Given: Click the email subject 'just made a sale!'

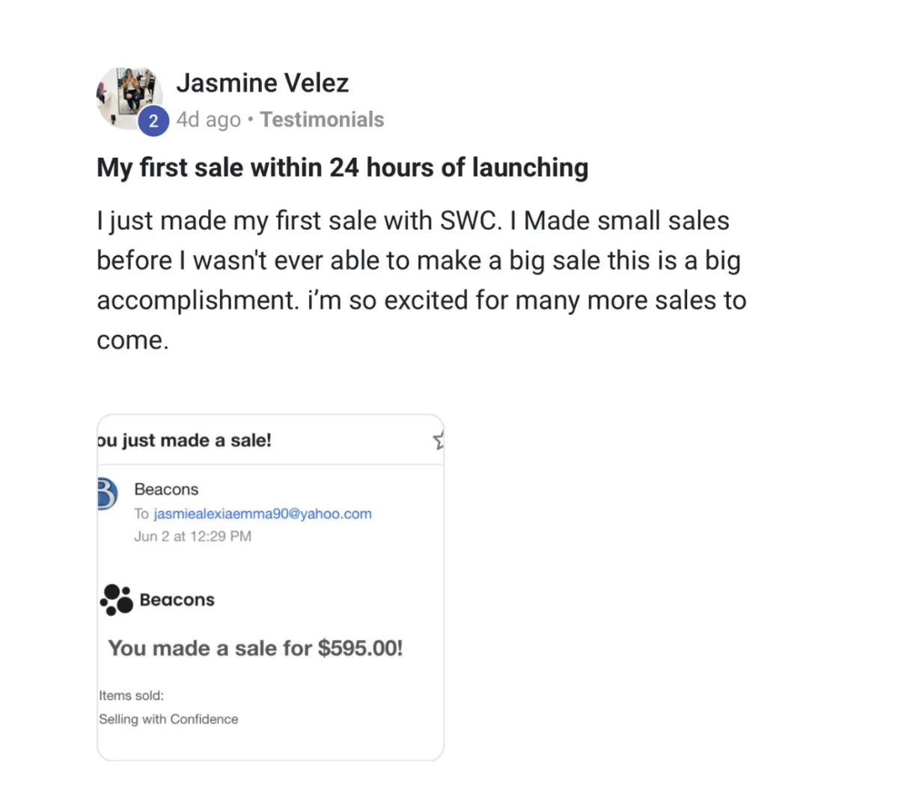Looking at the screenshot, I should (x=184, y=440).
